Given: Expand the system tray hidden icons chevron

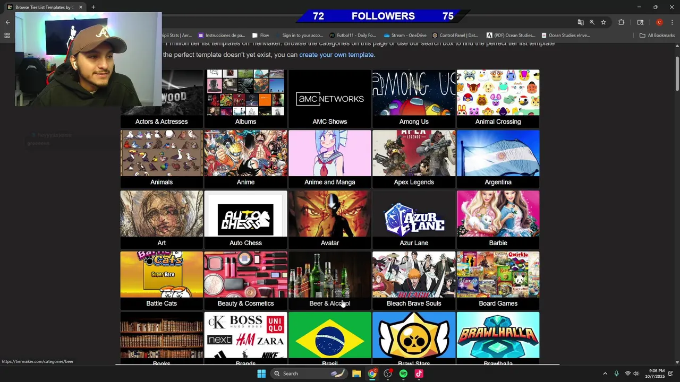Looking at the screenshot, I should [x=605, y=374].
